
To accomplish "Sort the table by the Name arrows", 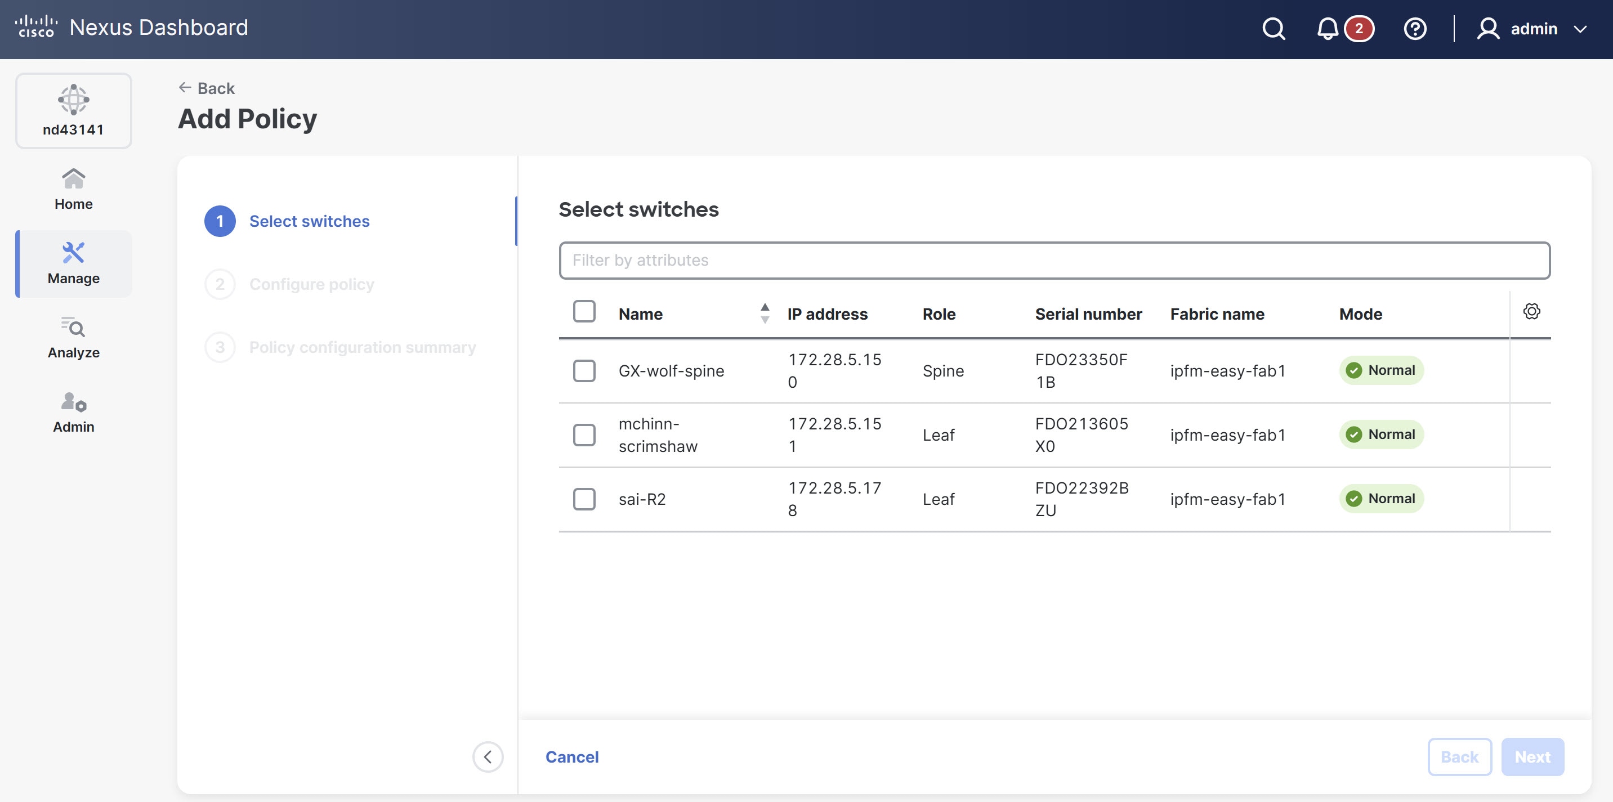I will (765, 313).
